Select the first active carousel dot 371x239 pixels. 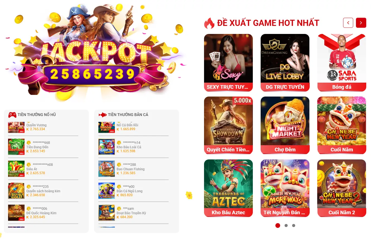pos(278,226)
